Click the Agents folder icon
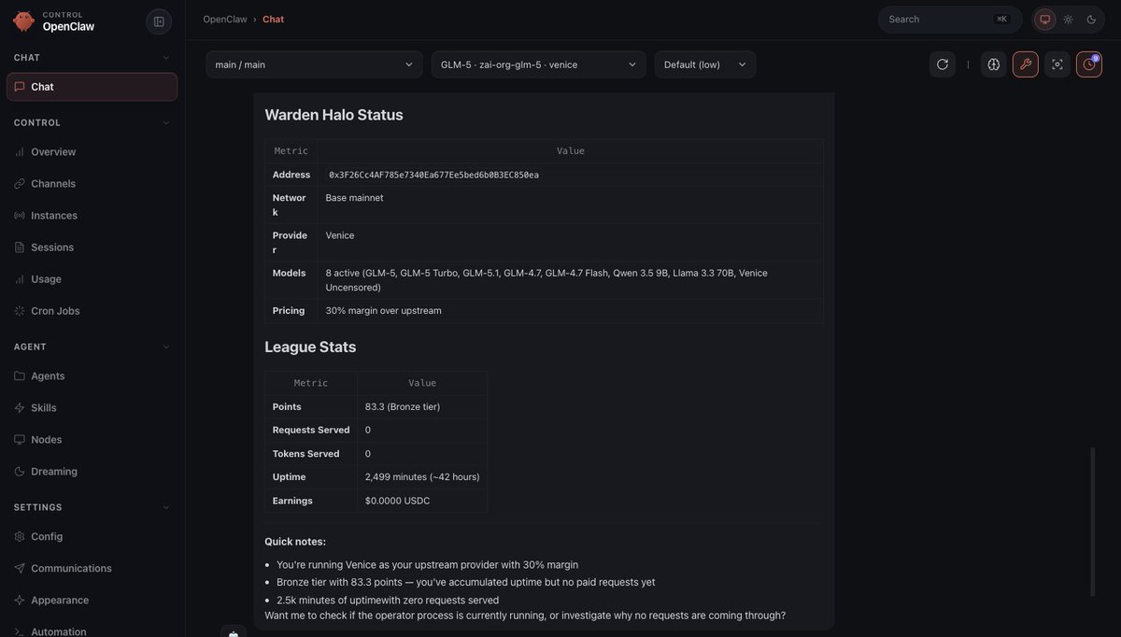This screenshot has width=1121, height=637. pos(20,376)
